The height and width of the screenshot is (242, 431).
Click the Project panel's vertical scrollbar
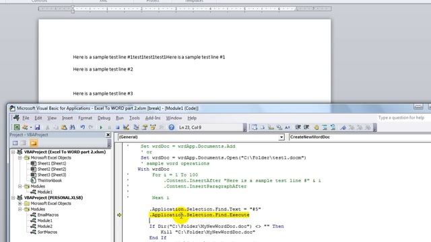click(109, 143)
